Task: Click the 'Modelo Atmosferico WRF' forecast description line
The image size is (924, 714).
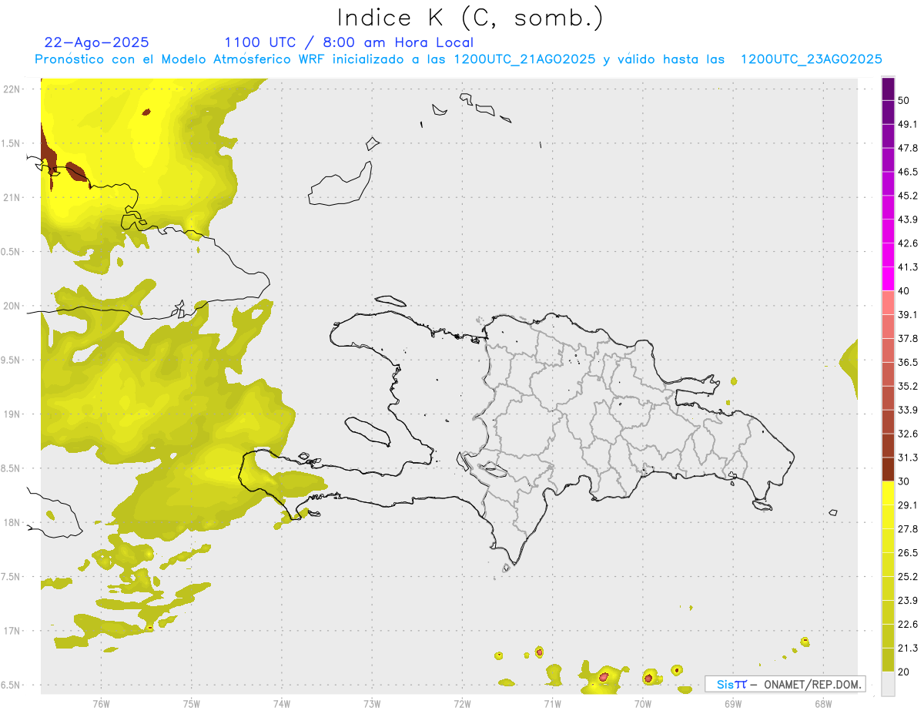Action: [459, 59]
